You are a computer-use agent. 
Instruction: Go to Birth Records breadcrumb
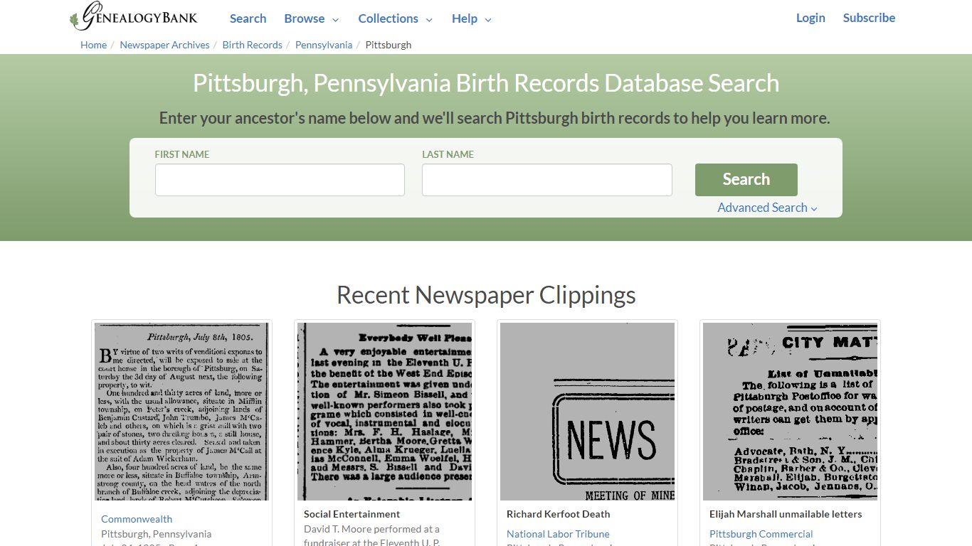click(x=252, y=45)
